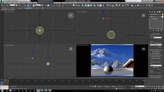Image resolution: width=164 pixels, height=92 pixels.
Task: Switch to the Create command panel
Action: 150,12
